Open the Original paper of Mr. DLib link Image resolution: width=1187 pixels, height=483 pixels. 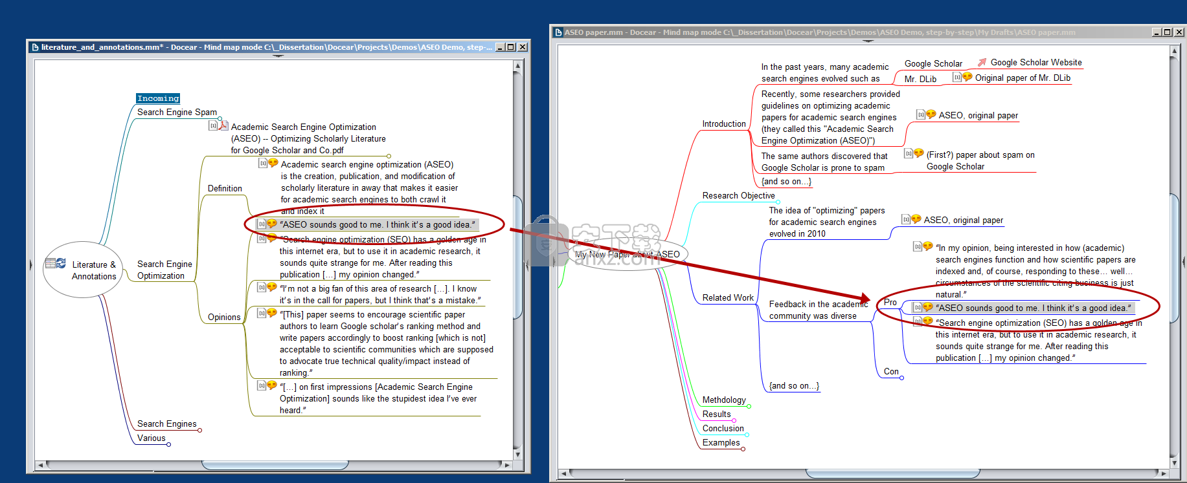[1023, 78]
